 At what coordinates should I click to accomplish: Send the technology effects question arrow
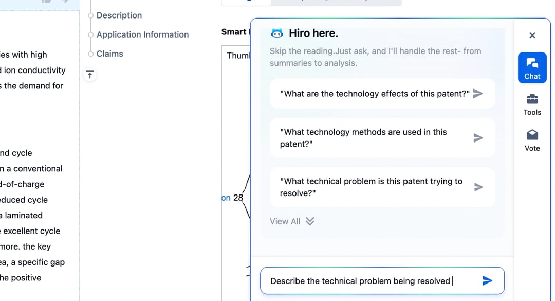click(x=478, y=94)
